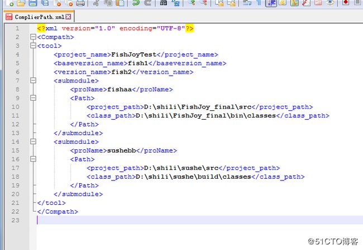
Task: Collapse the Compath node at line 2
Action: click(x=33, y=37)
